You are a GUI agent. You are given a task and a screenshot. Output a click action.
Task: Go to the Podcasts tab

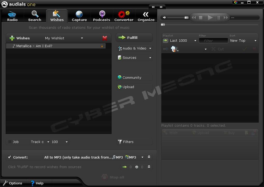(x=101, y=16)
